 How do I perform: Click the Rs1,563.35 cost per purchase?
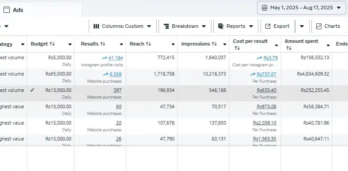pos(265,139)
